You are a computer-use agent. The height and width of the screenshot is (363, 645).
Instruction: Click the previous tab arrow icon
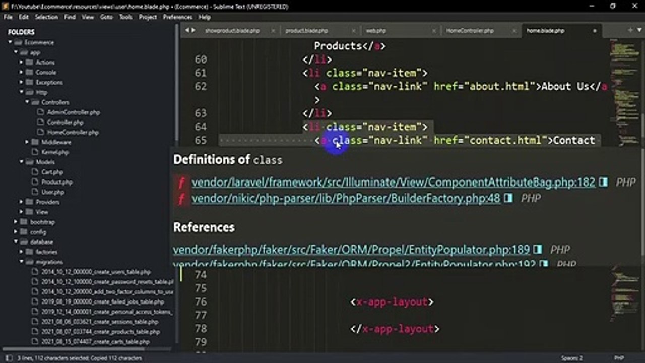187,30
